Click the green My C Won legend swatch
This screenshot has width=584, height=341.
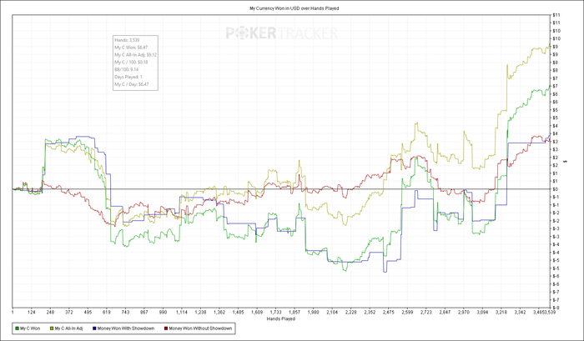coord(18,328)
